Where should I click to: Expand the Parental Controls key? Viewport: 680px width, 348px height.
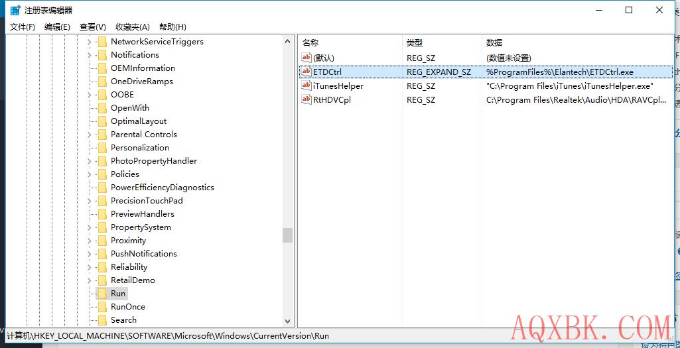(90, 135)
